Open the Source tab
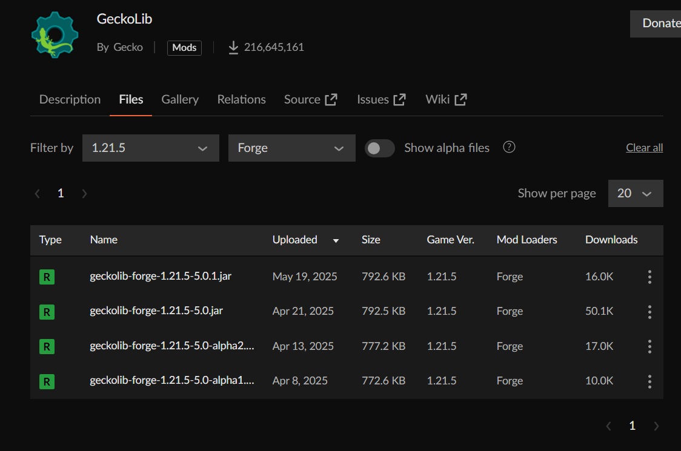 pos(311,99)
